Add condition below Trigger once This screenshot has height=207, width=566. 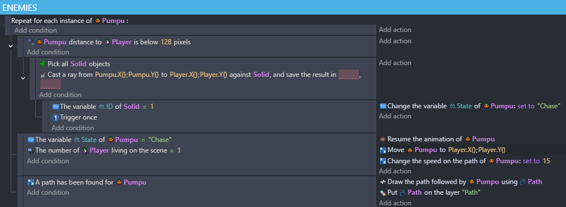click(72, 128)
